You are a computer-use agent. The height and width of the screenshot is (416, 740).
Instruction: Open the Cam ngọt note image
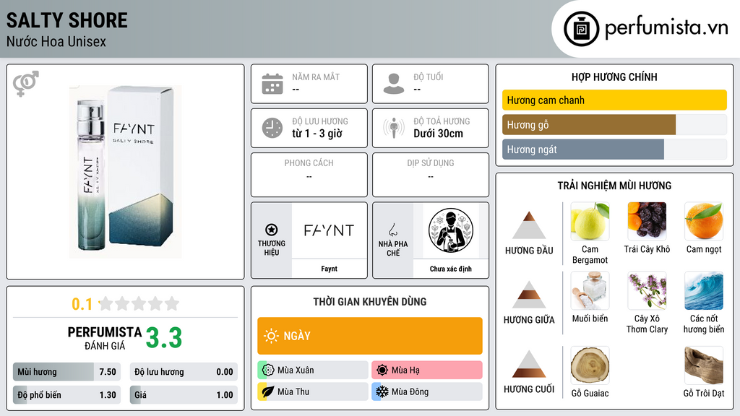tap(704, 221)
